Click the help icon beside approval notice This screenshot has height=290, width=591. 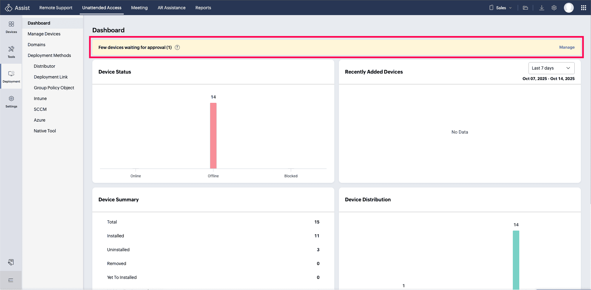177,47
